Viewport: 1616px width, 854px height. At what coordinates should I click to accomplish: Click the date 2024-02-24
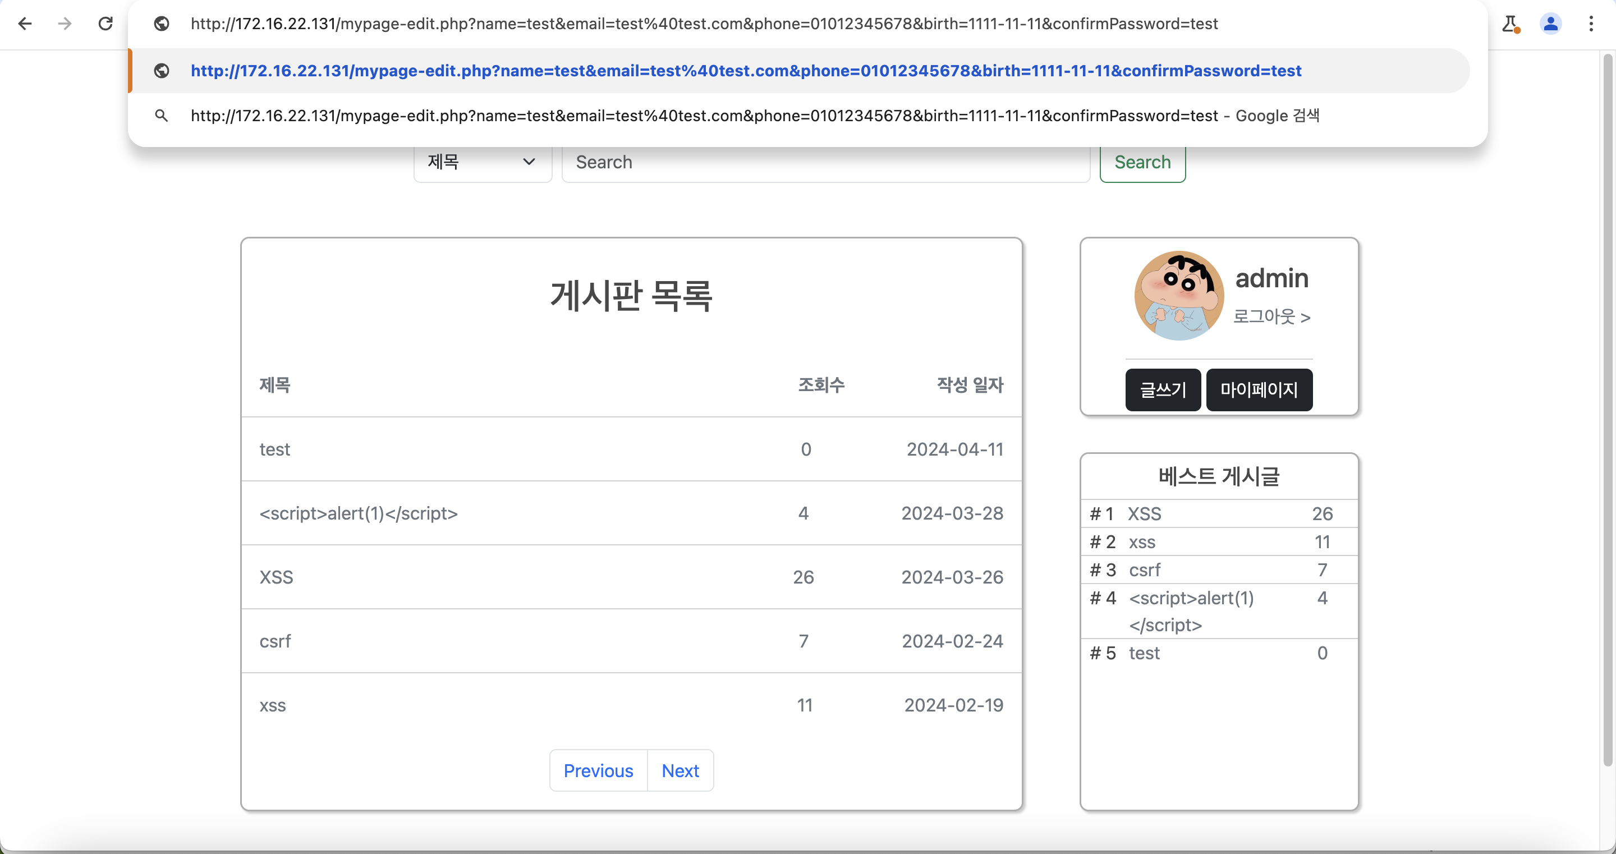952,641
